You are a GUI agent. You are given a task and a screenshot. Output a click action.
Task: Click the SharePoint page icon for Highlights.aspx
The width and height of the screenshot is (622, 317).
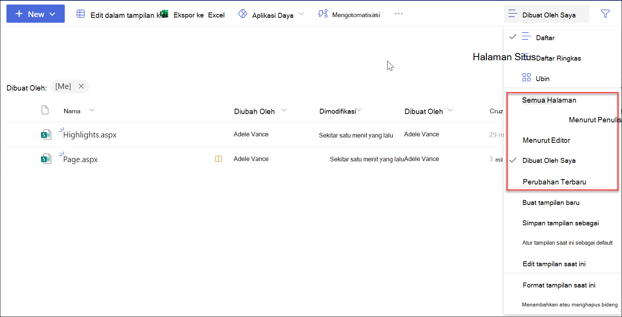[x=46, y=134]
